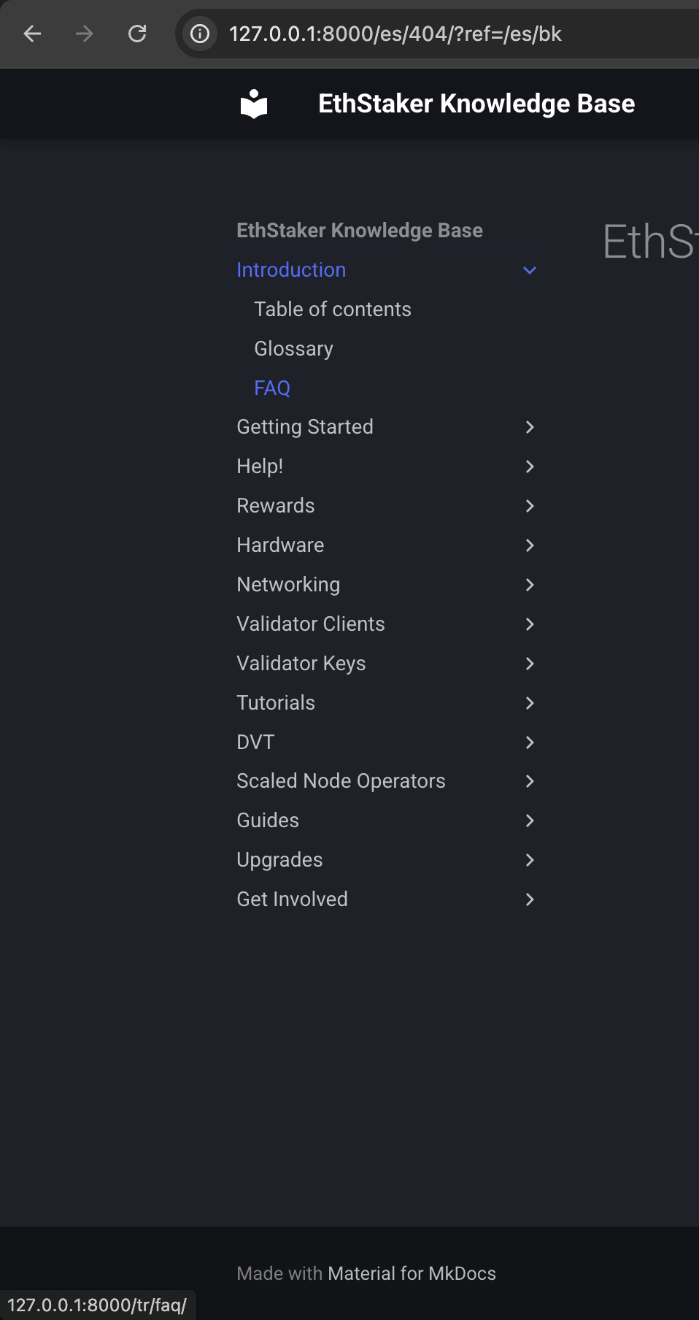Click the EthStaker book logo icon
The width and height of the screenshot is (699, 1320).
(x=254, y=104)
